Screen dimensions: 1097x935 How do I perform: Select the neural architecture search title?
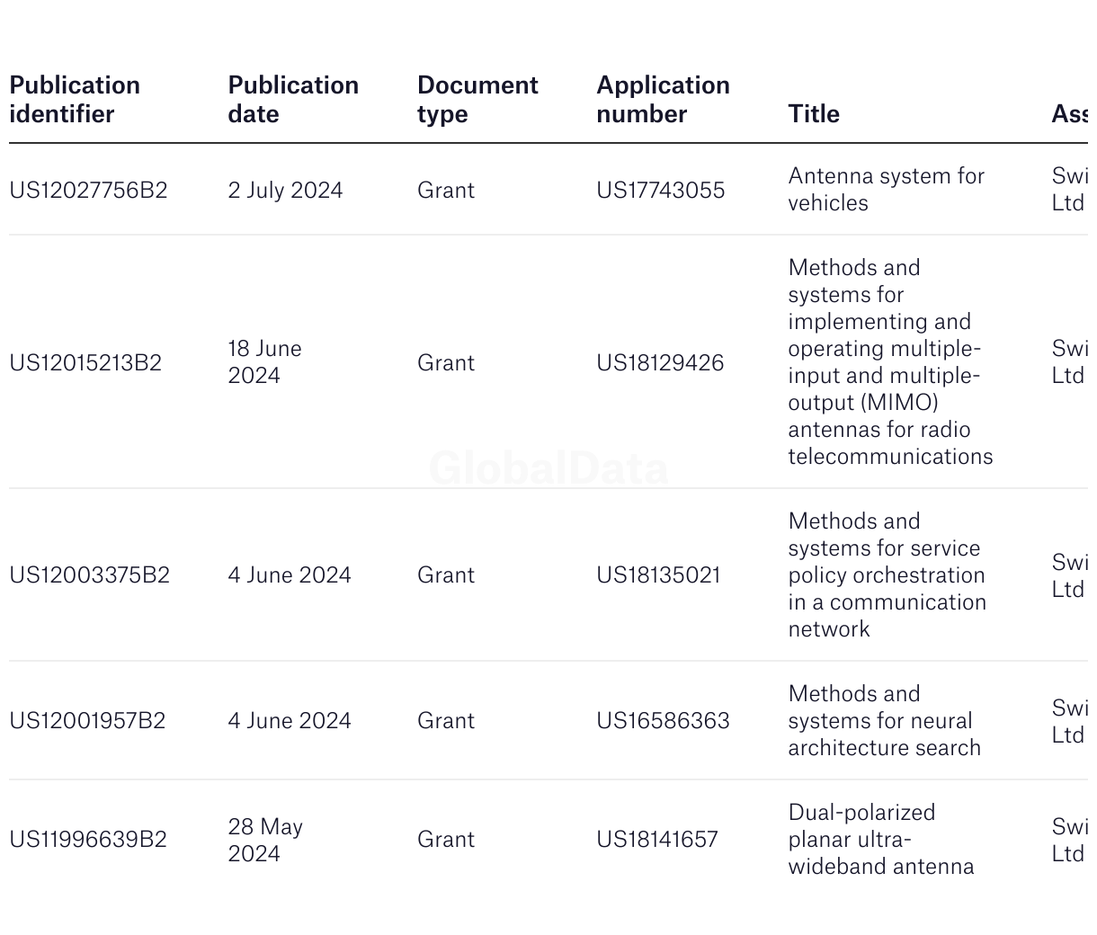pyautogui.click(x=885, y=721)
